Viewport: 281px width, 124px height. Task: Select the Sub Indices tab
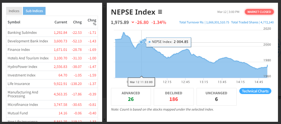click(34, 11)
